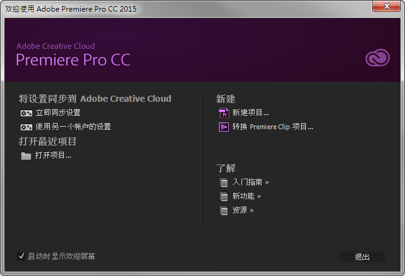Click the window title 欢迎使用 Adobe Premiere Pro CC 2015
Image resolution: width=405 pixels, height=276 pixels.
tap(71, 9)
